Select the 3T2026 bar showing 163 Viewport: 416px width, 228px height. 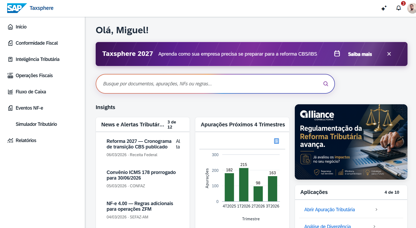272,189
